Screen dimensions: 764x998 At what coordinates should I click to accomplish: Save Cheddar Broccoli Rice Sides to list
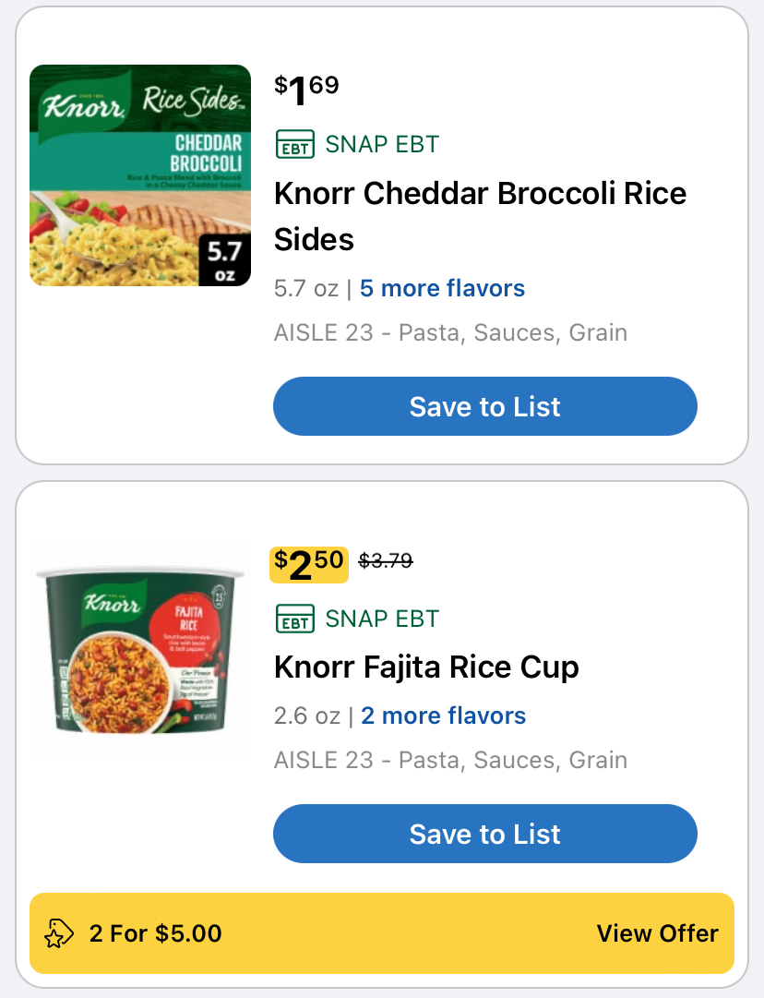(485, 406)
